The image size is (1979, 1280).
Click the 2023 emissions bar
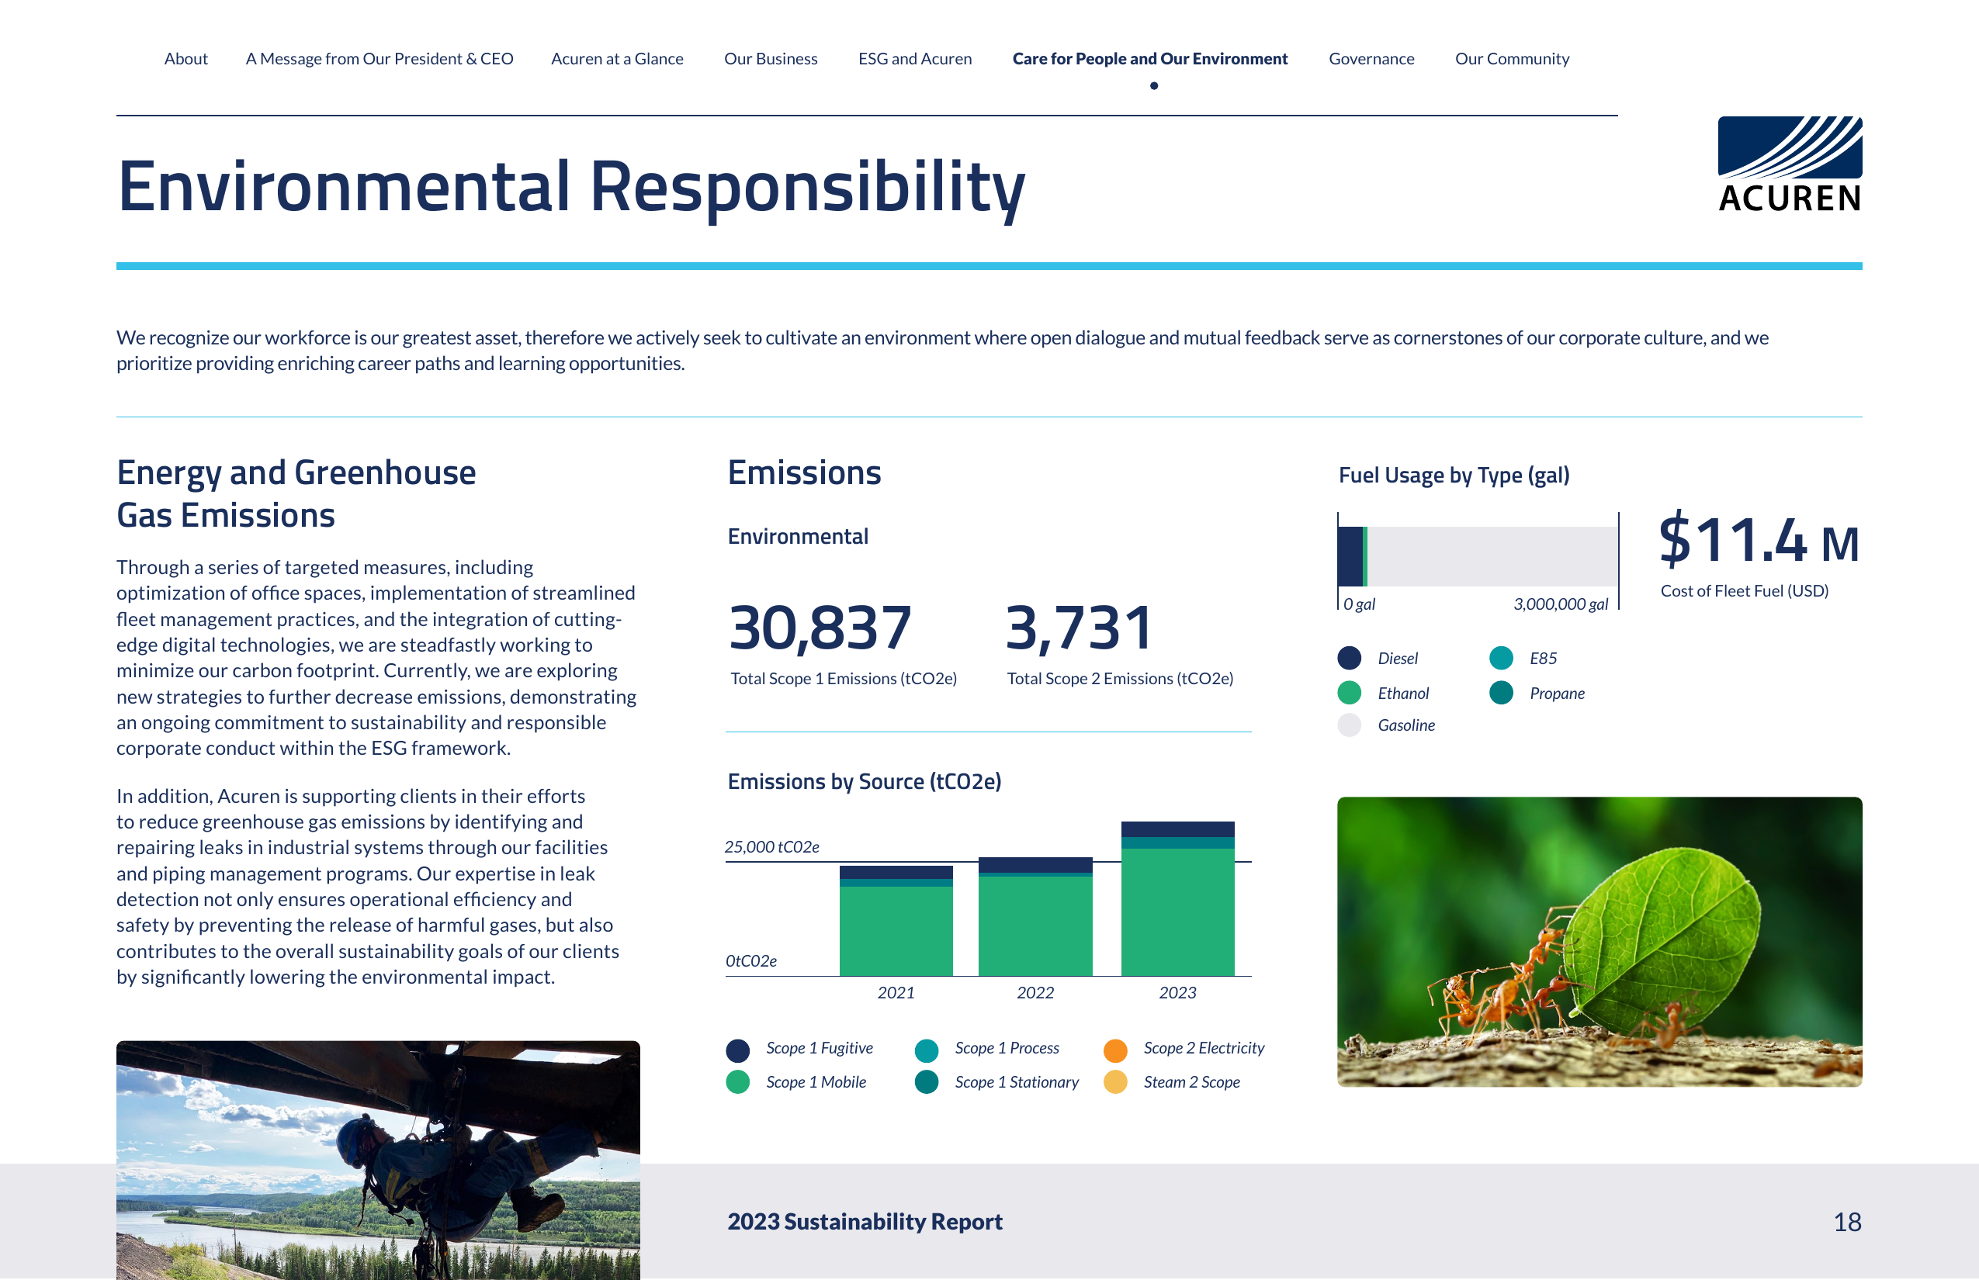pos(1177,898)
